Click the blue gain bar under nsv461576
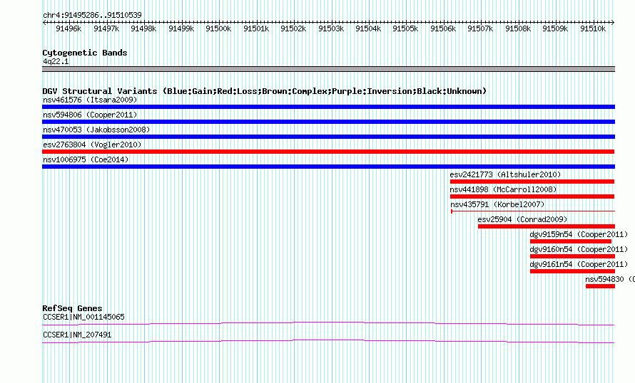Screen dimensions: 635x383 (x=328, y=107)
